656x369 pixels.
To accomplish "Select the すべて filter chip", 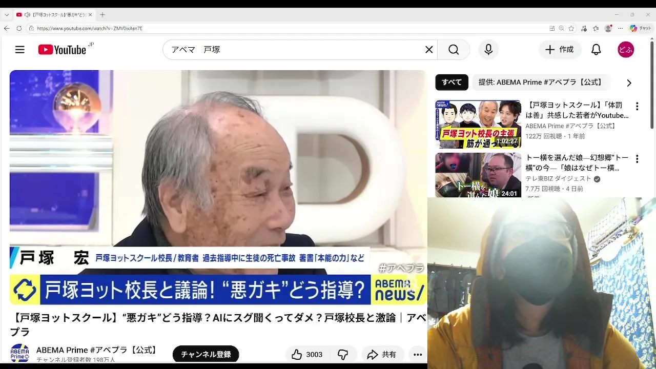I will [452, 83].
